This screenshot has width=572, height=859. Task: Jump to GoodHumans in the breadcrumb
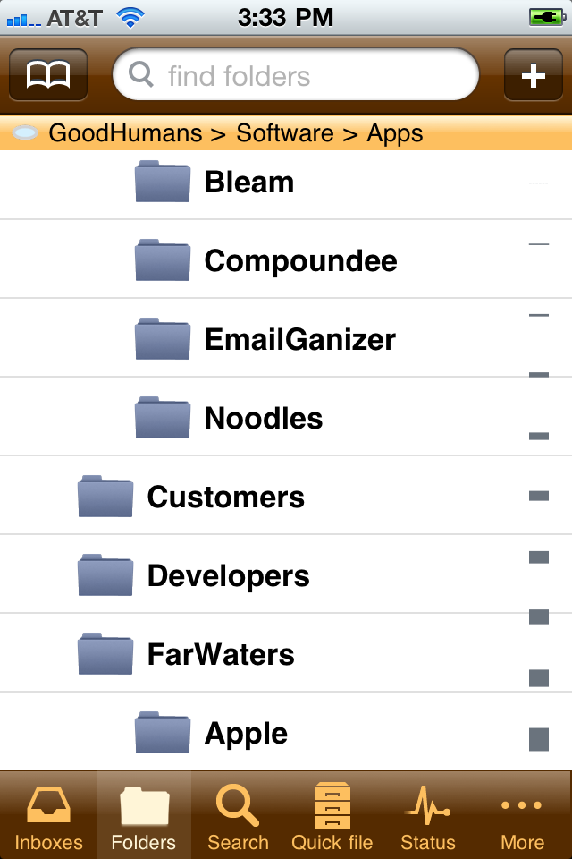(x=125, y=134)
